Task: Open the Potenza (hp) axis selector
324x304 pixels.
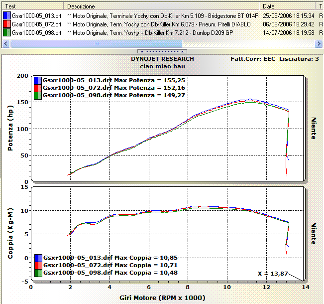Action: (x=10, y=128)
